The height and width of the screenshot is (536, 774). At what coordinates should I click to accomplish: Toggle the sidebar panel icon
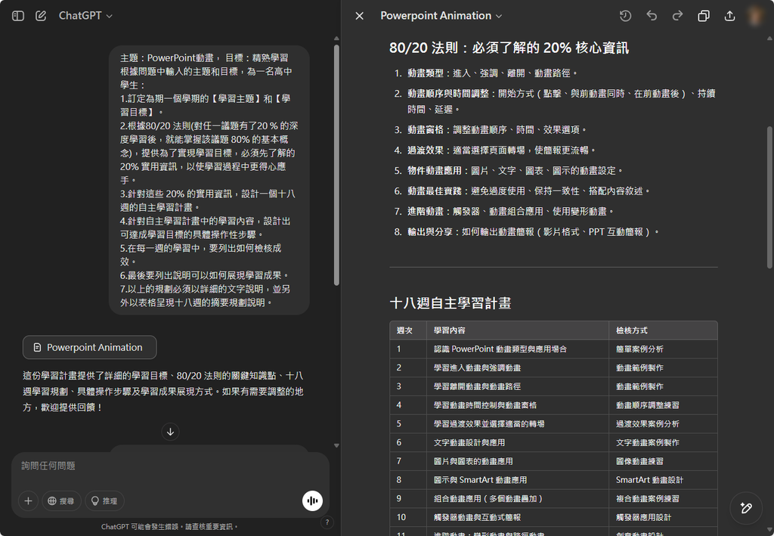18,16
